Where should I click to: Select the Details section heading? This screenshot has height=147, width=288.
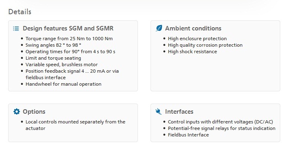click(x=20, y=12)
